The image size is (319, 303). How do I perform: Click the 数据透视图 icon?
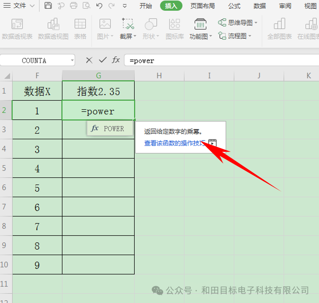coord(53,24)
